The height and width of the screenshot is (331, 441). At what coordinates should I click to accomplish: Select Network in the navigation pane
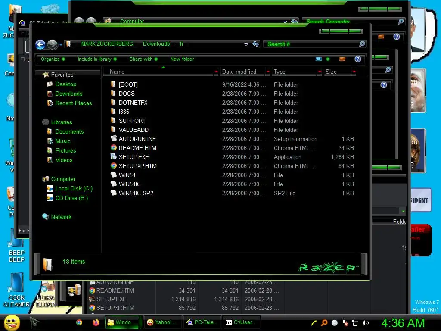click(61, 217)
